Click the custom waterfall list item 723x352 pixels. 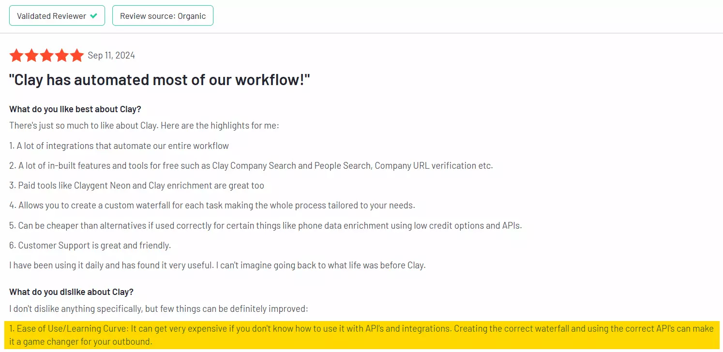click(212, 205)
